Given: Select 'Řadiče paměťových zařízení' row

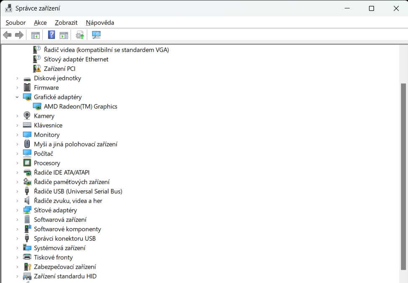Looking at the screenshot, I should [72, 182].
